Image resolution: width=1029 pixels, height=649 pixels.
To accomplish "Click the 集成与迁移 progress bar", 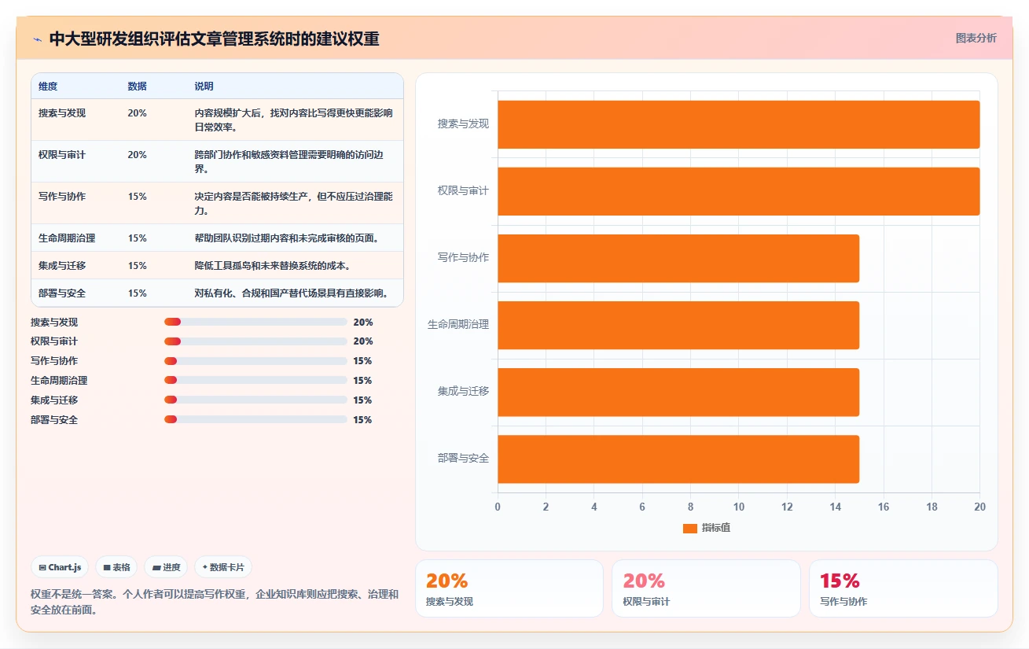I will pos(255,400).
